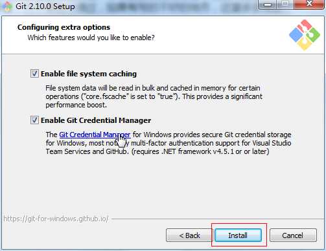
Task: Click the git-for-windows.github.io URL text
Action: [x=56, y=219]
